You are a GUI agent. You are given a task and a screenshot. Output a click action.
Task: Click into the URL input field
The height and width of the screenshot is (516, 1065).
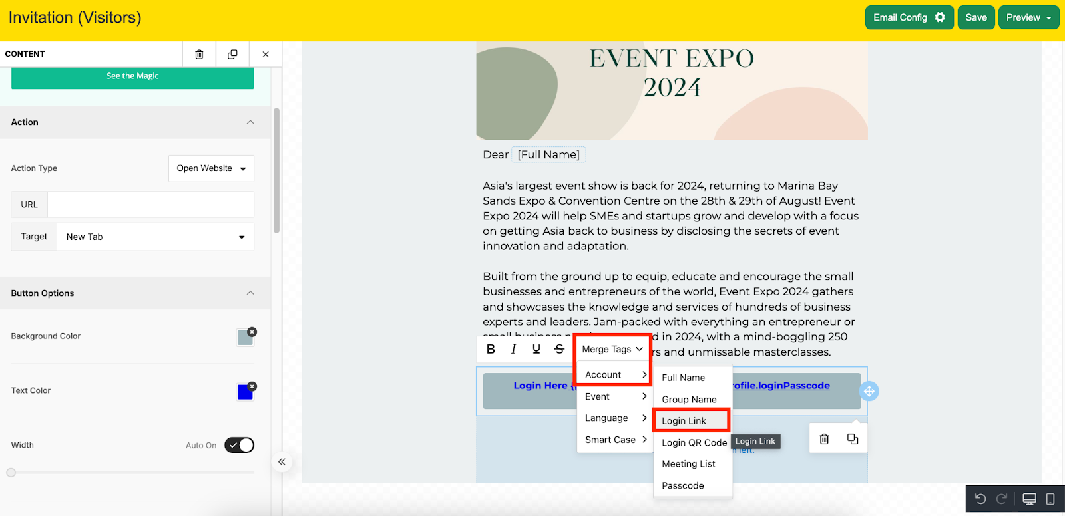[x=150, y=205]
